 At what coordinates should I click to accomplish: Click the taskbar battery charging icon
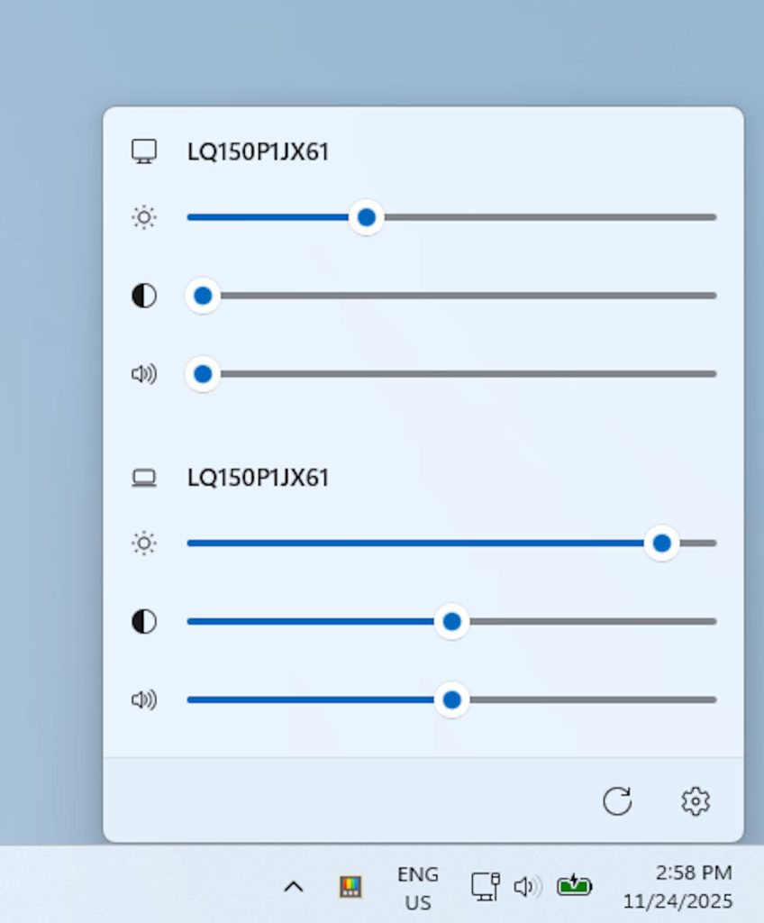point(574,887)
